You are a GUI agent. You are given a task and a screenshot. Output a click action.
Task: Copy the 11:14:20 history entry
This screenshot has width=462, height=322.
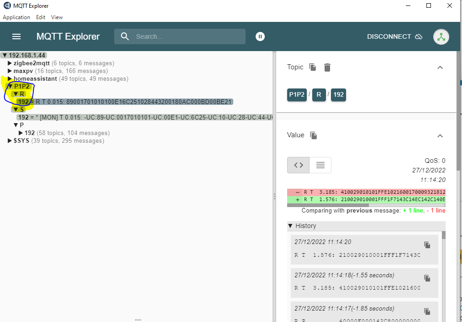coord(427,245)
